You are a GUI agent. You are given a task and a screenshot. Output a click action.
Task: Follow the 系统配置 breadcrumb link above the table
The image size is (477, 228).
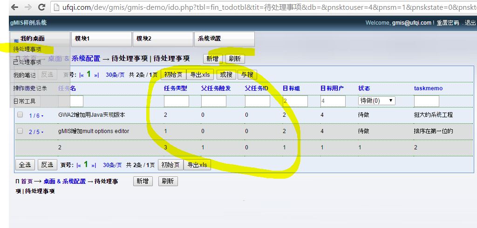pyautogui.click(x=86, y=58)
